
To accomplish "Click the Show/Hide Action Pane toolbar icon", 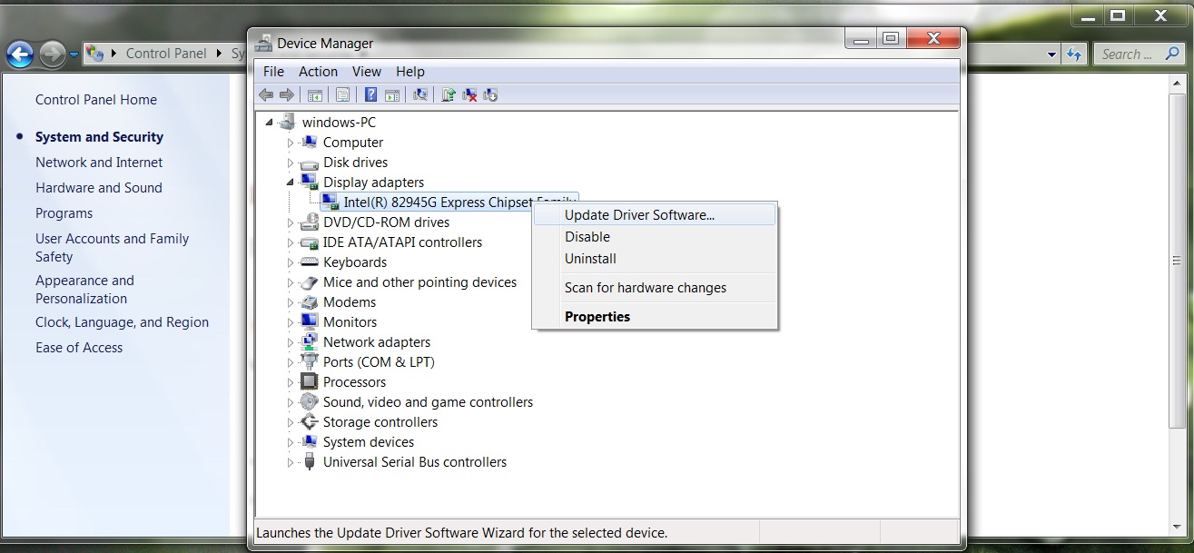I will pos(391,94).
